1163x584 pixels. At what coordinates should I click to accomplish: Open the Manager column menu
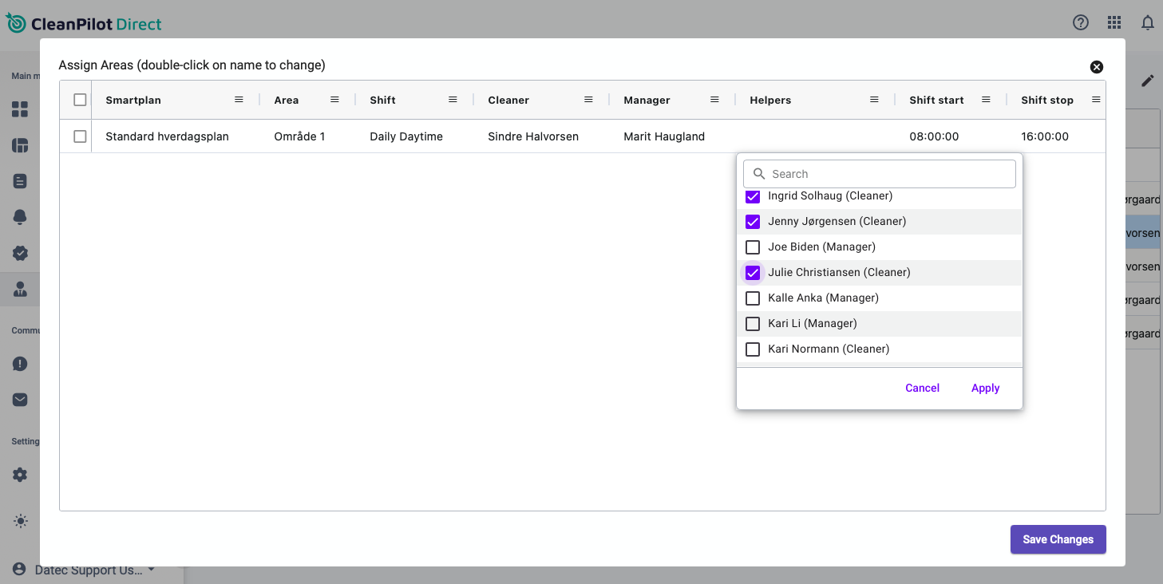click(x=714, y=100)
